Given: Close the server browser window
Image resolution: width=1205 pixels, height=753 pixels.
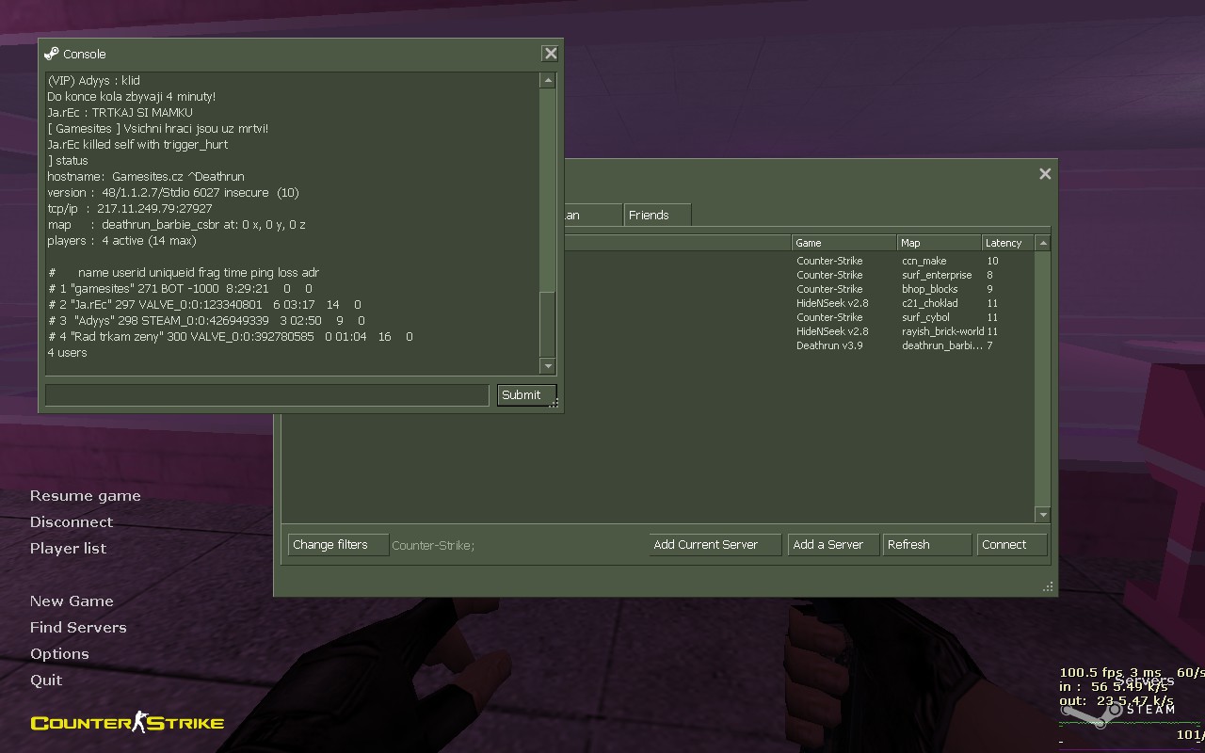Looking at the screenshot, I should (1045, 174).
